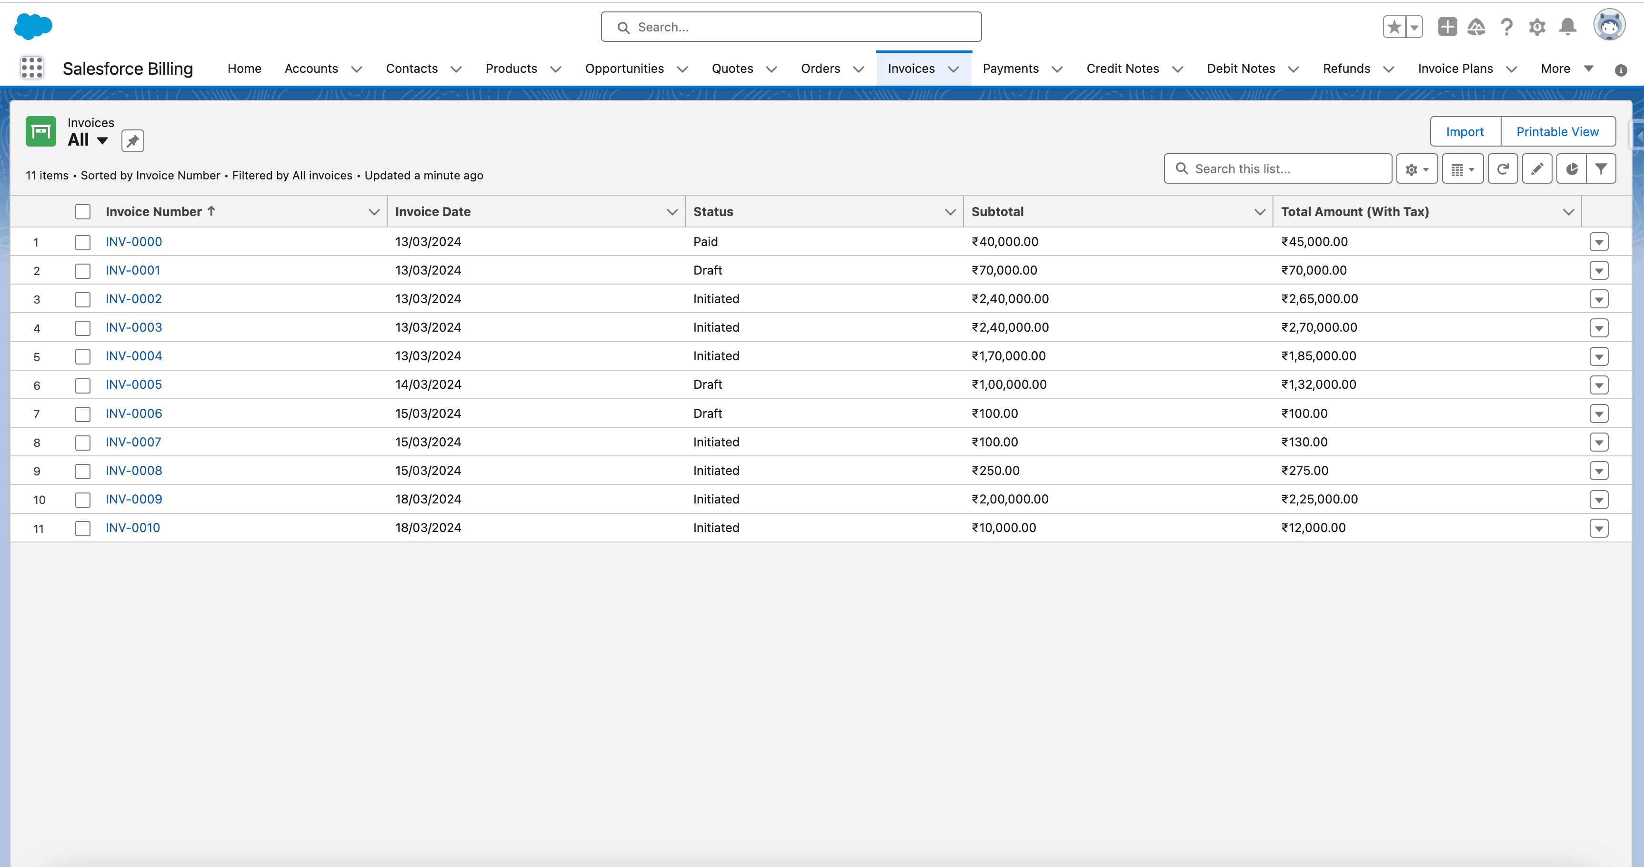Open invoice INV-0002 link
Screen dimensions: 1644x867
tap(133, 299)
